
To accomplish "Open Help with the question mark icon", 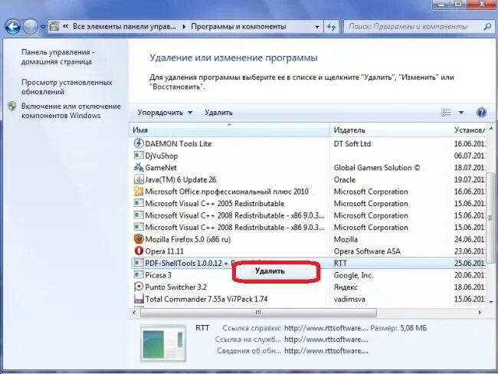I will tap(481, 113).
